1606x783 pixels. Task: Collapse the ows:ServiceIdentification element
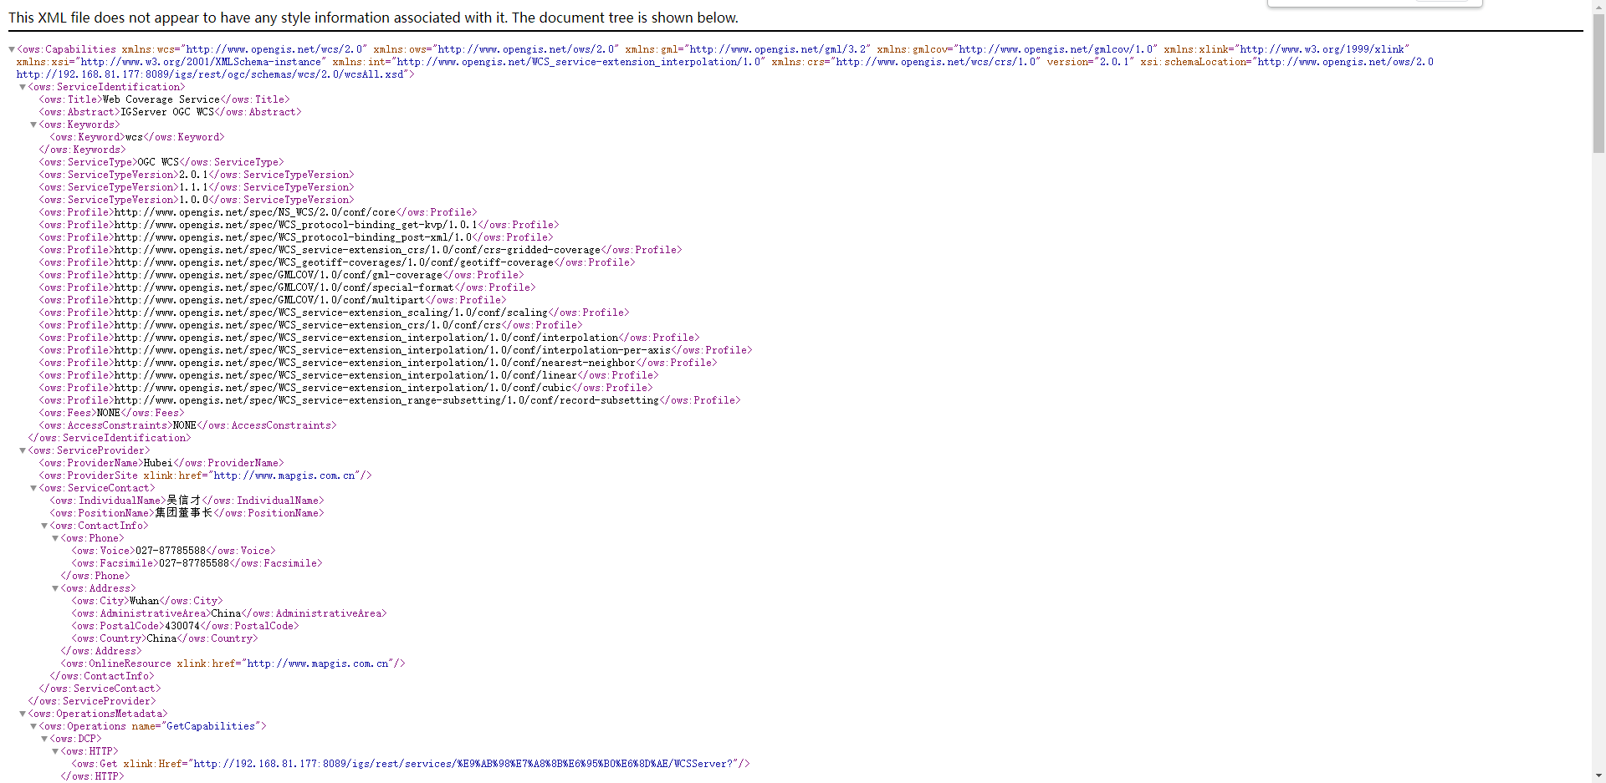coord(23,87)
